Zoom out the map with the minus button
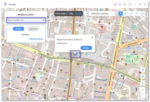The height and width of the screenshot is (102, 150). [143, 94]
